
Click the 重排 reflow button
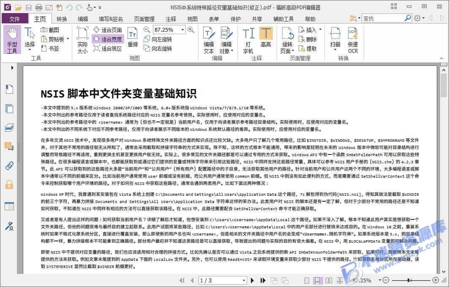pyautogui.click(x=133, y=38)
